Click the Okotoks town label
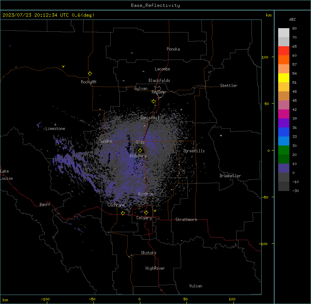Image resolution: width=311 pixels, height=304 pixels. 149,253
